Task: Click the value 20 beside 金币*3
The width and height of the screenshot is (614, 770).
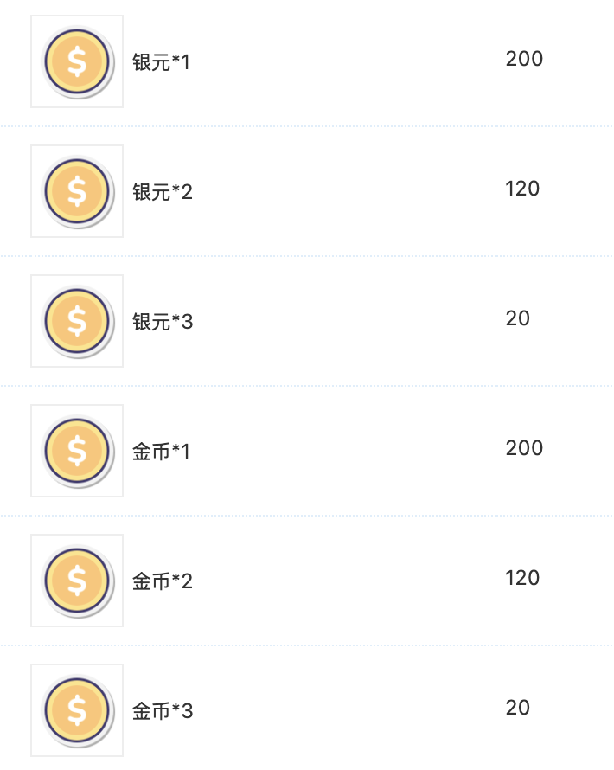Action: (x=518, y=708)
